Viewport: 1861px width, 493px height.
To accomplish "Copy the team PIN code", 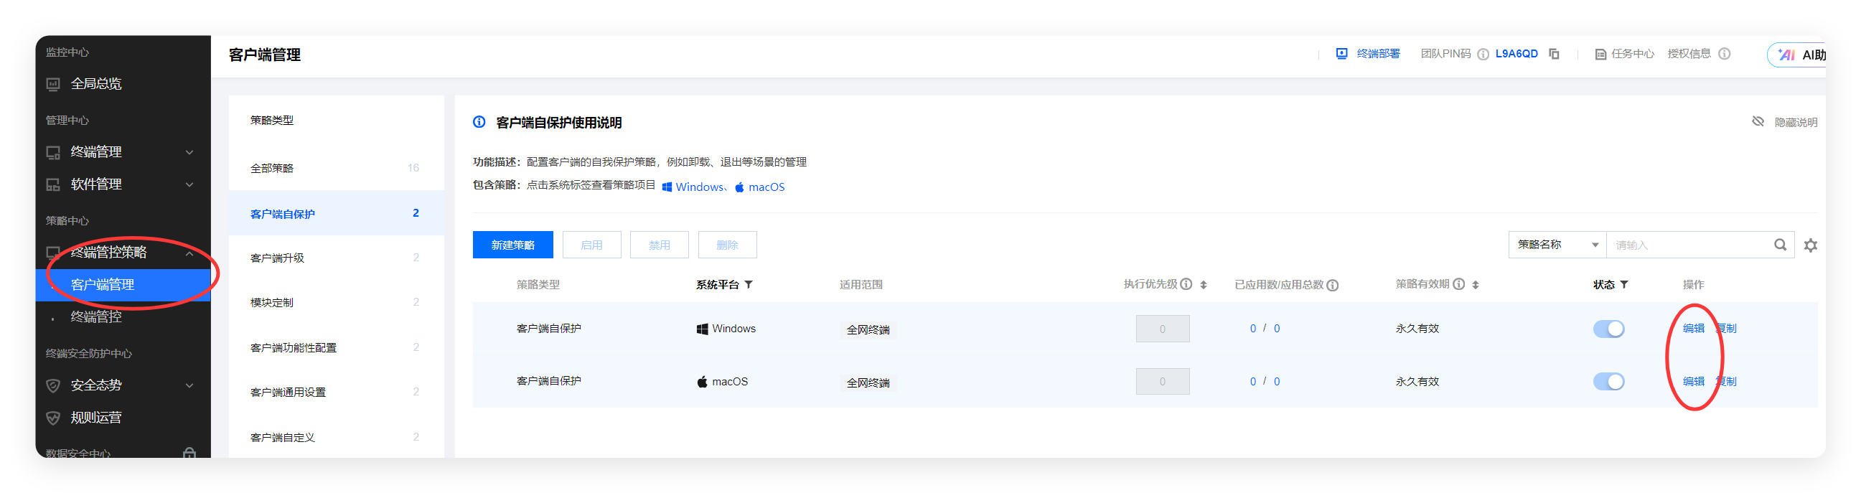I will coord(1554,55).
